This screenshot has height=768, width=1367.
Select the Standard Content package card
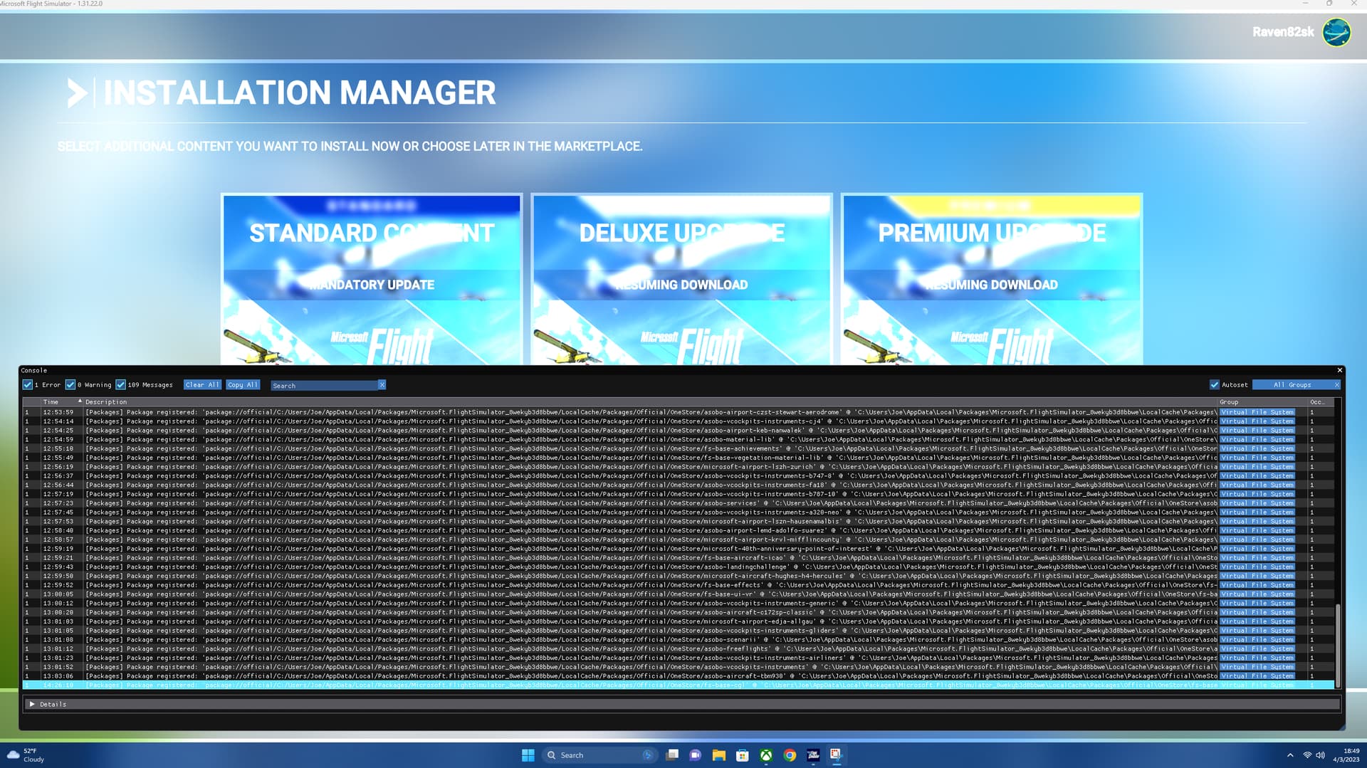pos(372,280)
